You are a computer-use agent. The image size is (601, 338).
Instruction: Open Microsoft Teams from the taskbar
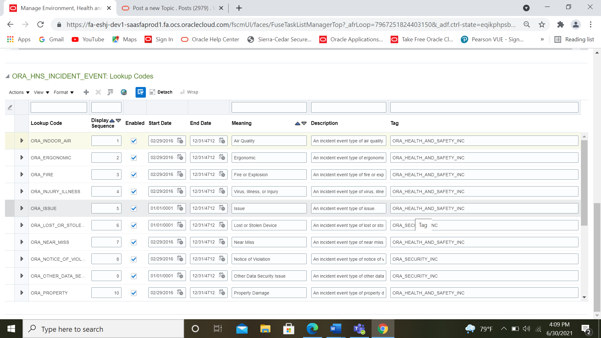[359, 329]
